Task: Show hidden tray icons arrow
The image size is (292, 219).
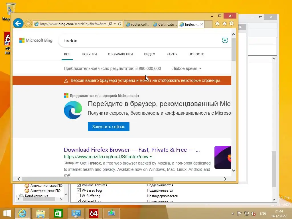Action: (x=233, y=214)
